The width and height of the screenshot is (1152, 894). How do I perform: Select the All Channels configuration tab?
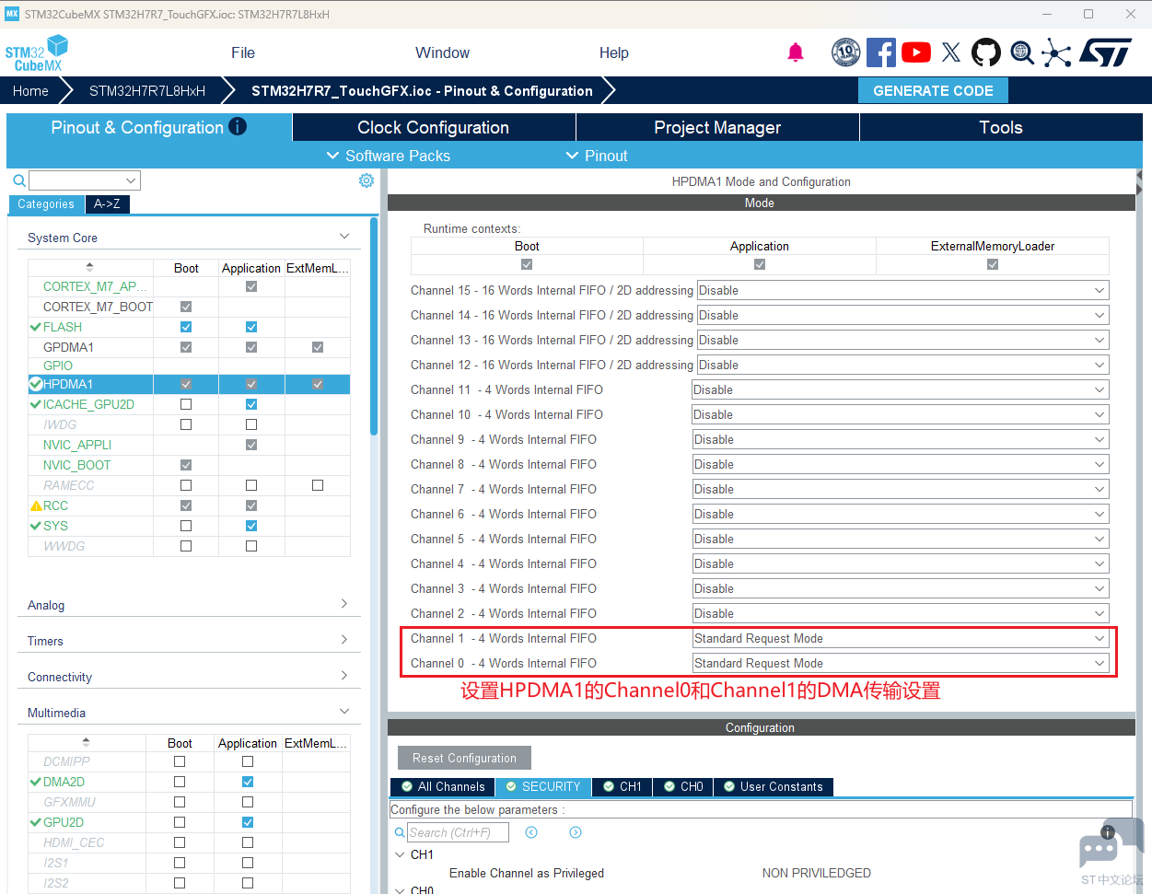point(443,786)
